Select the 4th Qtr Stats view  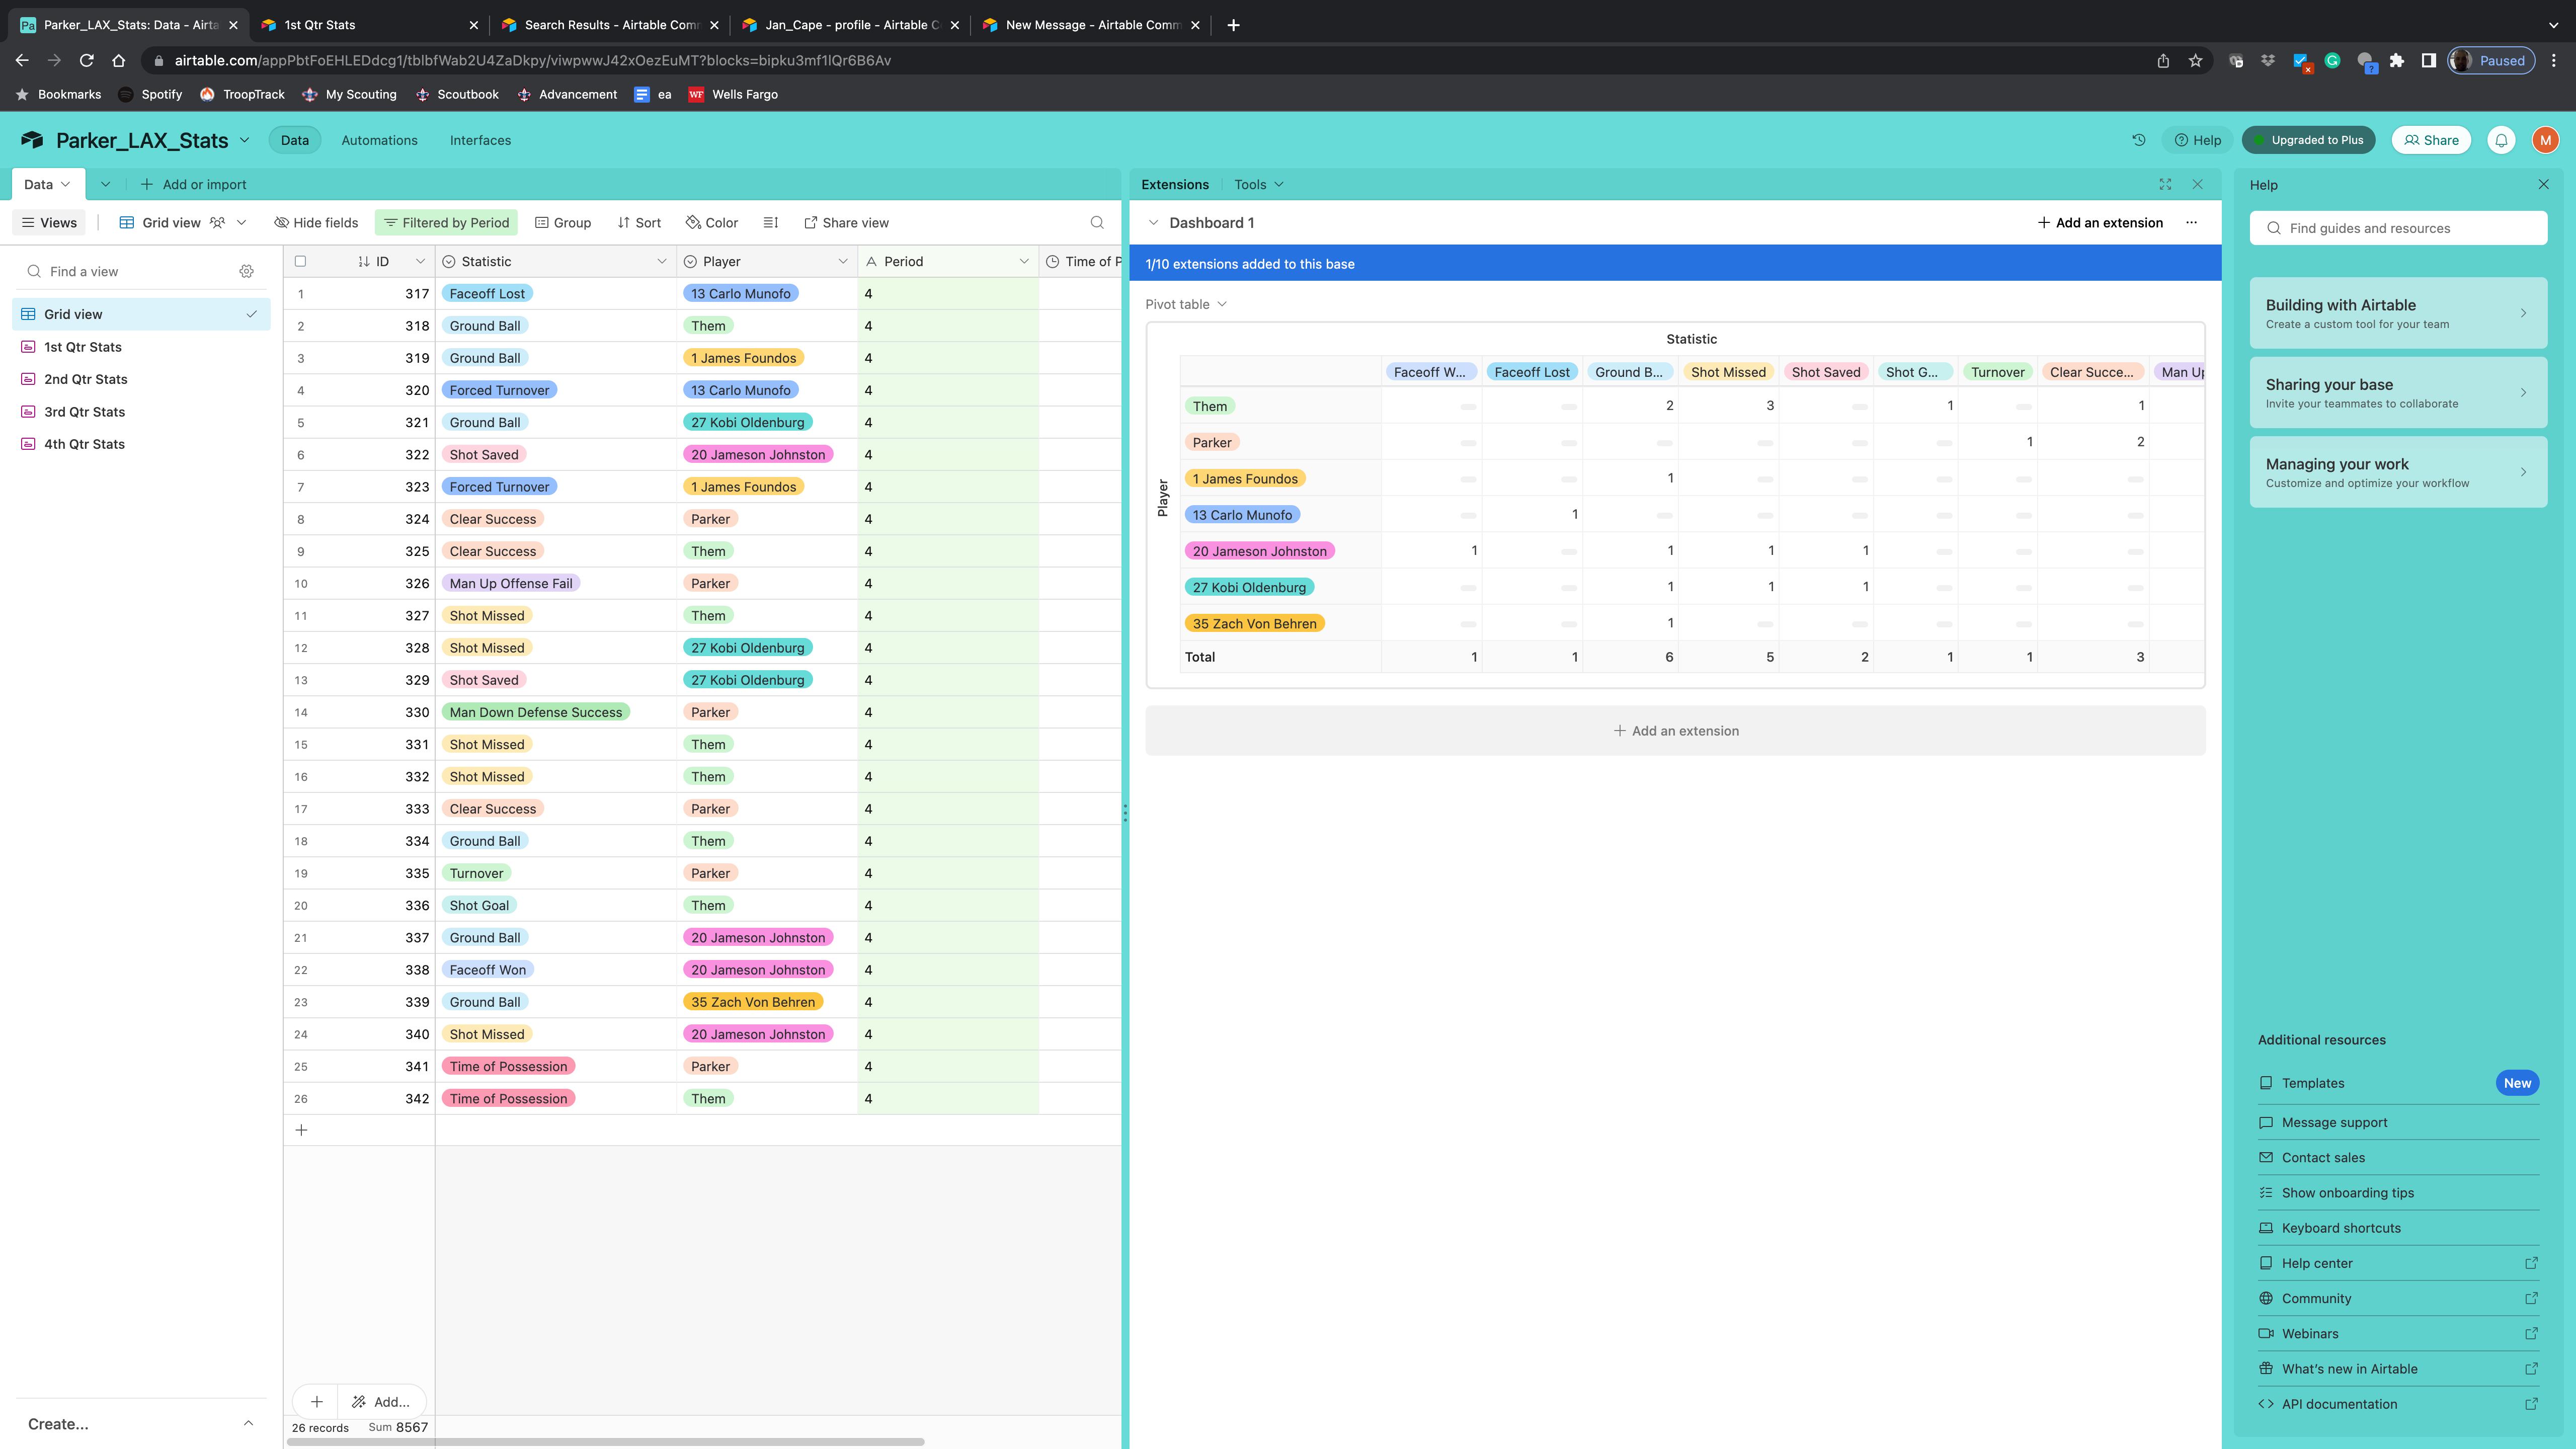click(141, 444)
